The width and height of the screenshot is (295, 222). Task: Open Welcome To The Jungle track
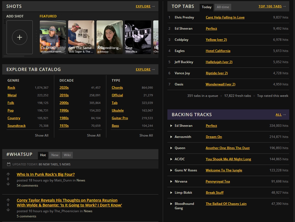(x=224, y=170)
